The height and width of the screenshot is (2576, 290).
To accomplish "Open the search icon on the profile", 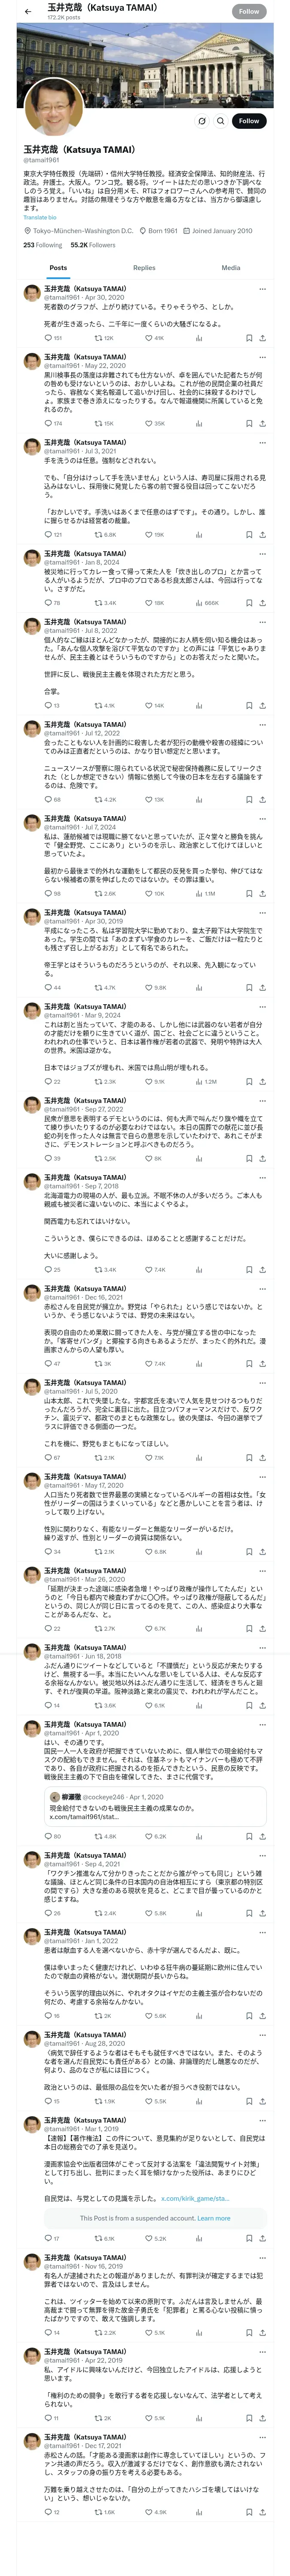I will click(x=220, y=121).
